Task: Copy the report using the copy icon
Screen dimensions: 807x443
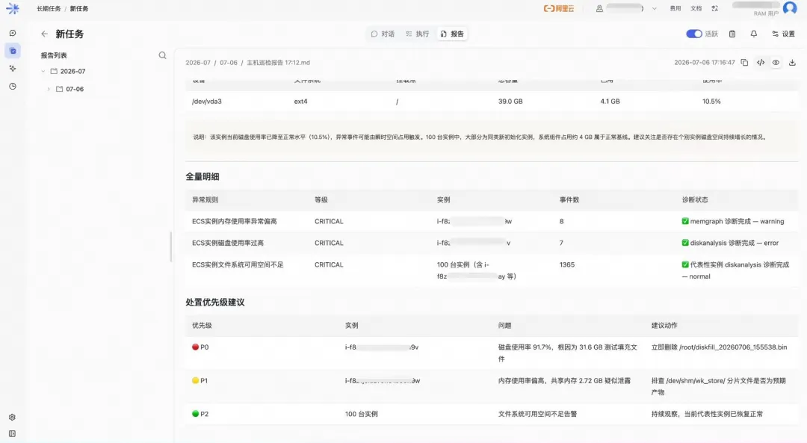Action: (x=744, y=62)
